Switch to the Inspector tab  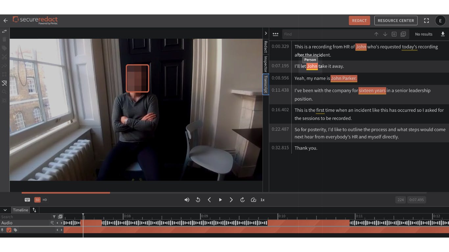pos(266,64)
